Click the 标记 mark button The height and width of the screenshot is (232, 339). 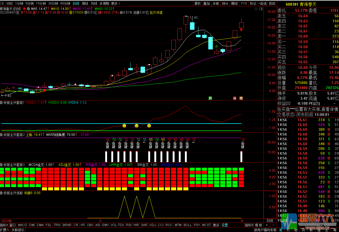pyautogui.click(x=253, y=3)
